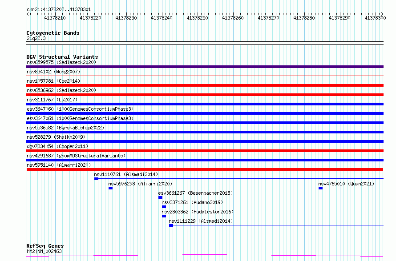Open esv3647060 1000GenomesConsortiumPhase3 label

coord(80,109)
